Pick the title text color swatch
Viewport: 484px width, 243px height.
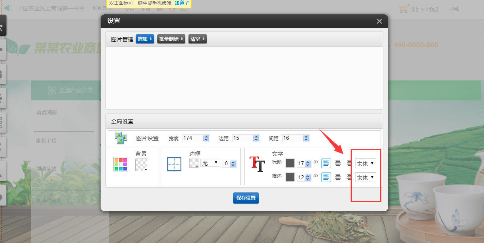[290, 163]
